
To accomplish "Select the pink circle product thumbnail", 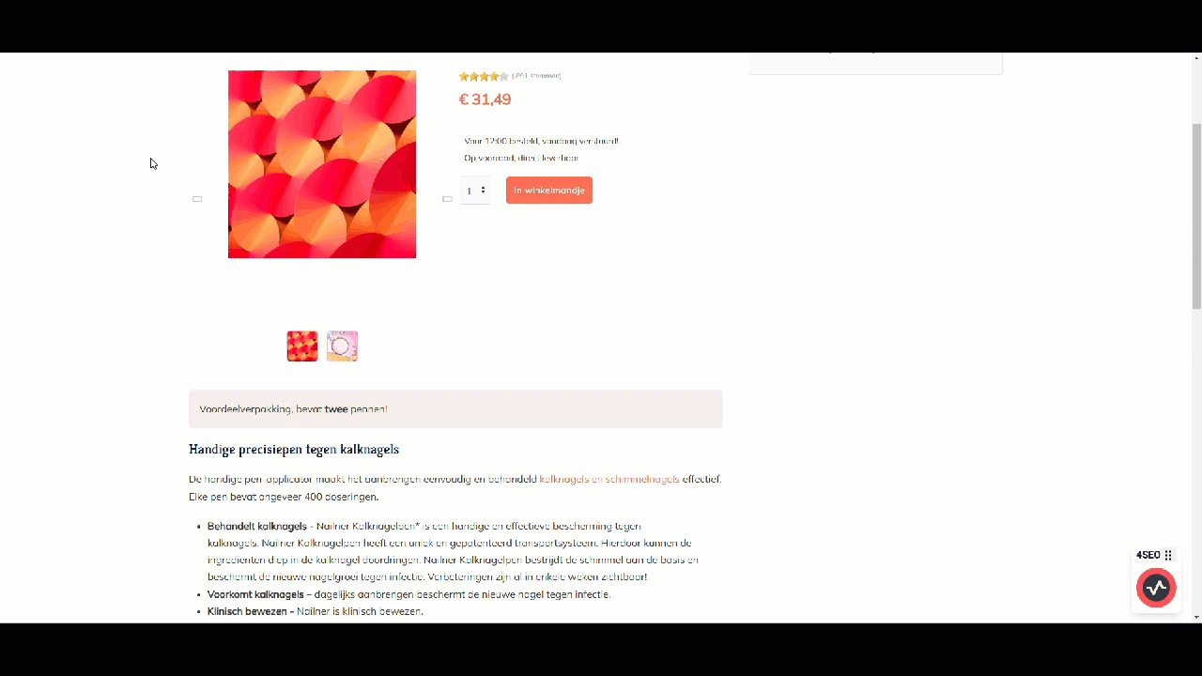I will pyautogui.click(x=342, y=346).
